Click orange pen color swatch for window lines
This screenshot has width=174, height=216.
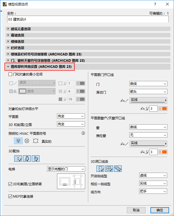pos(163,152)
